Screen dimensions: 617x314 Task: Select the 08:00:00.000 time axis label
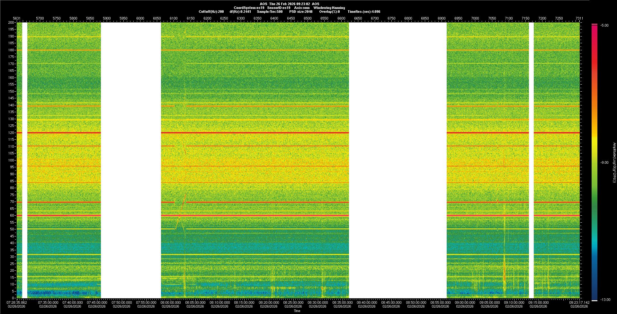click(x=171, y=302)
